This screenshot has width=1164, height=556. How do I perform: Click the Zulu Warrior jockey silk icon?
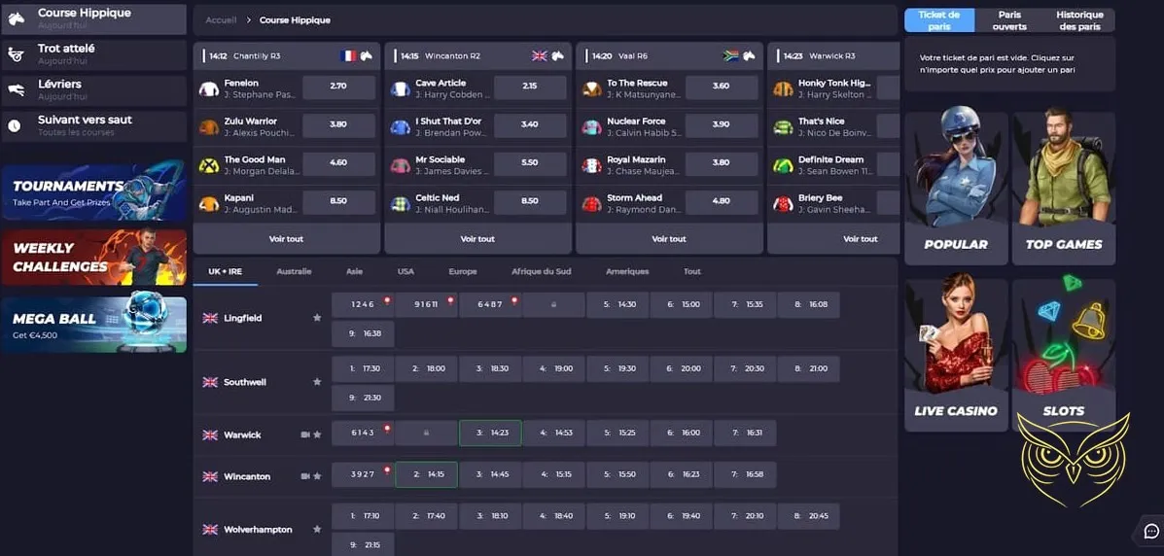[209, 127]
